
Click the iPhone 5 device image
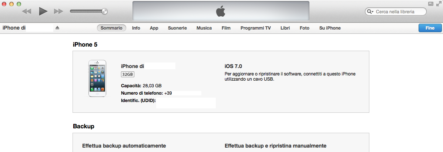click(x=97, y=78)
